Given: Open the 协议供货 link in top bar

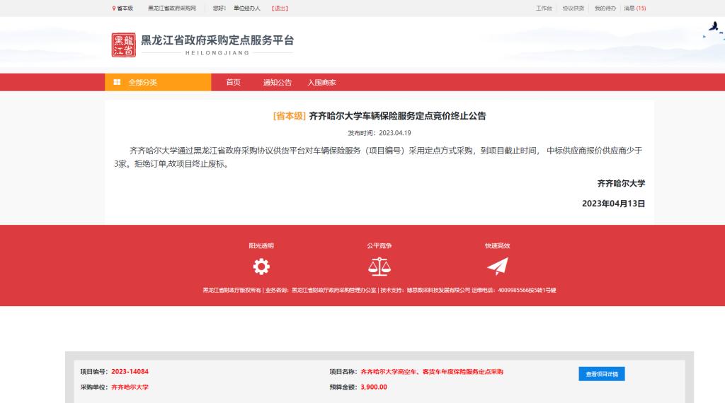Looking at the screenshot, I should point(573,8).
